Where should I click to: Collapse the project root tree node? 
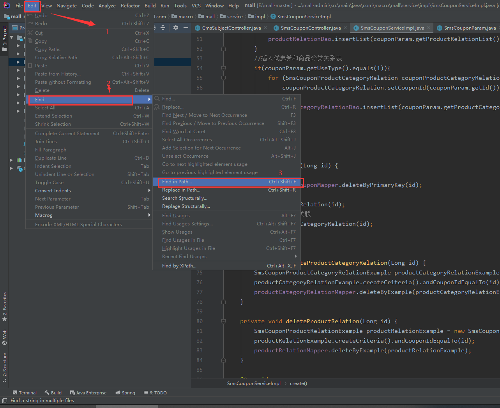[x=12, y=37]
